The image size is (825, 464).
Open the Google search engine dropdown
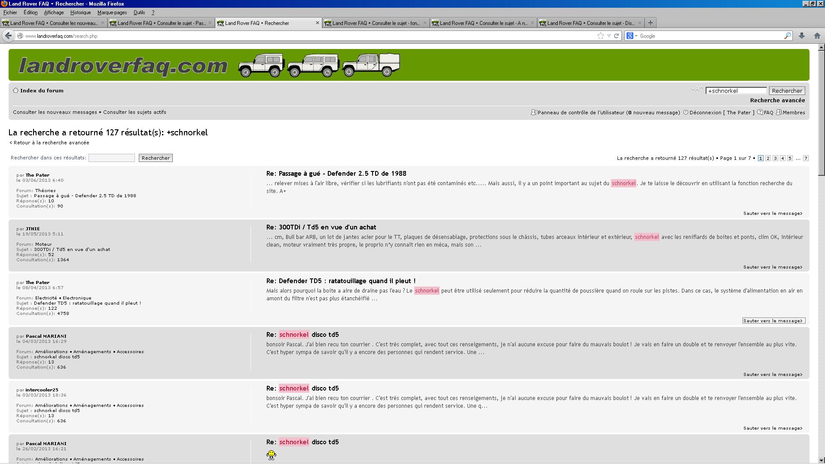[632, 36]
